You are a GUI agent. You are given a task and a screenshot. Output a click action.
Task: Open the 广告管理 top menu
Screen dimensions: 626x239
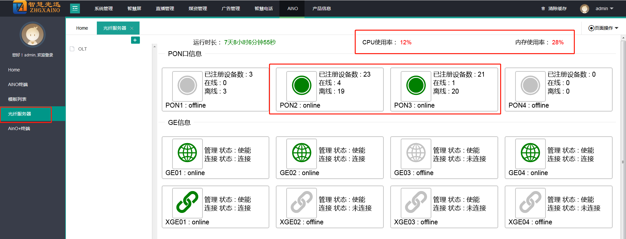pos(231,8)
